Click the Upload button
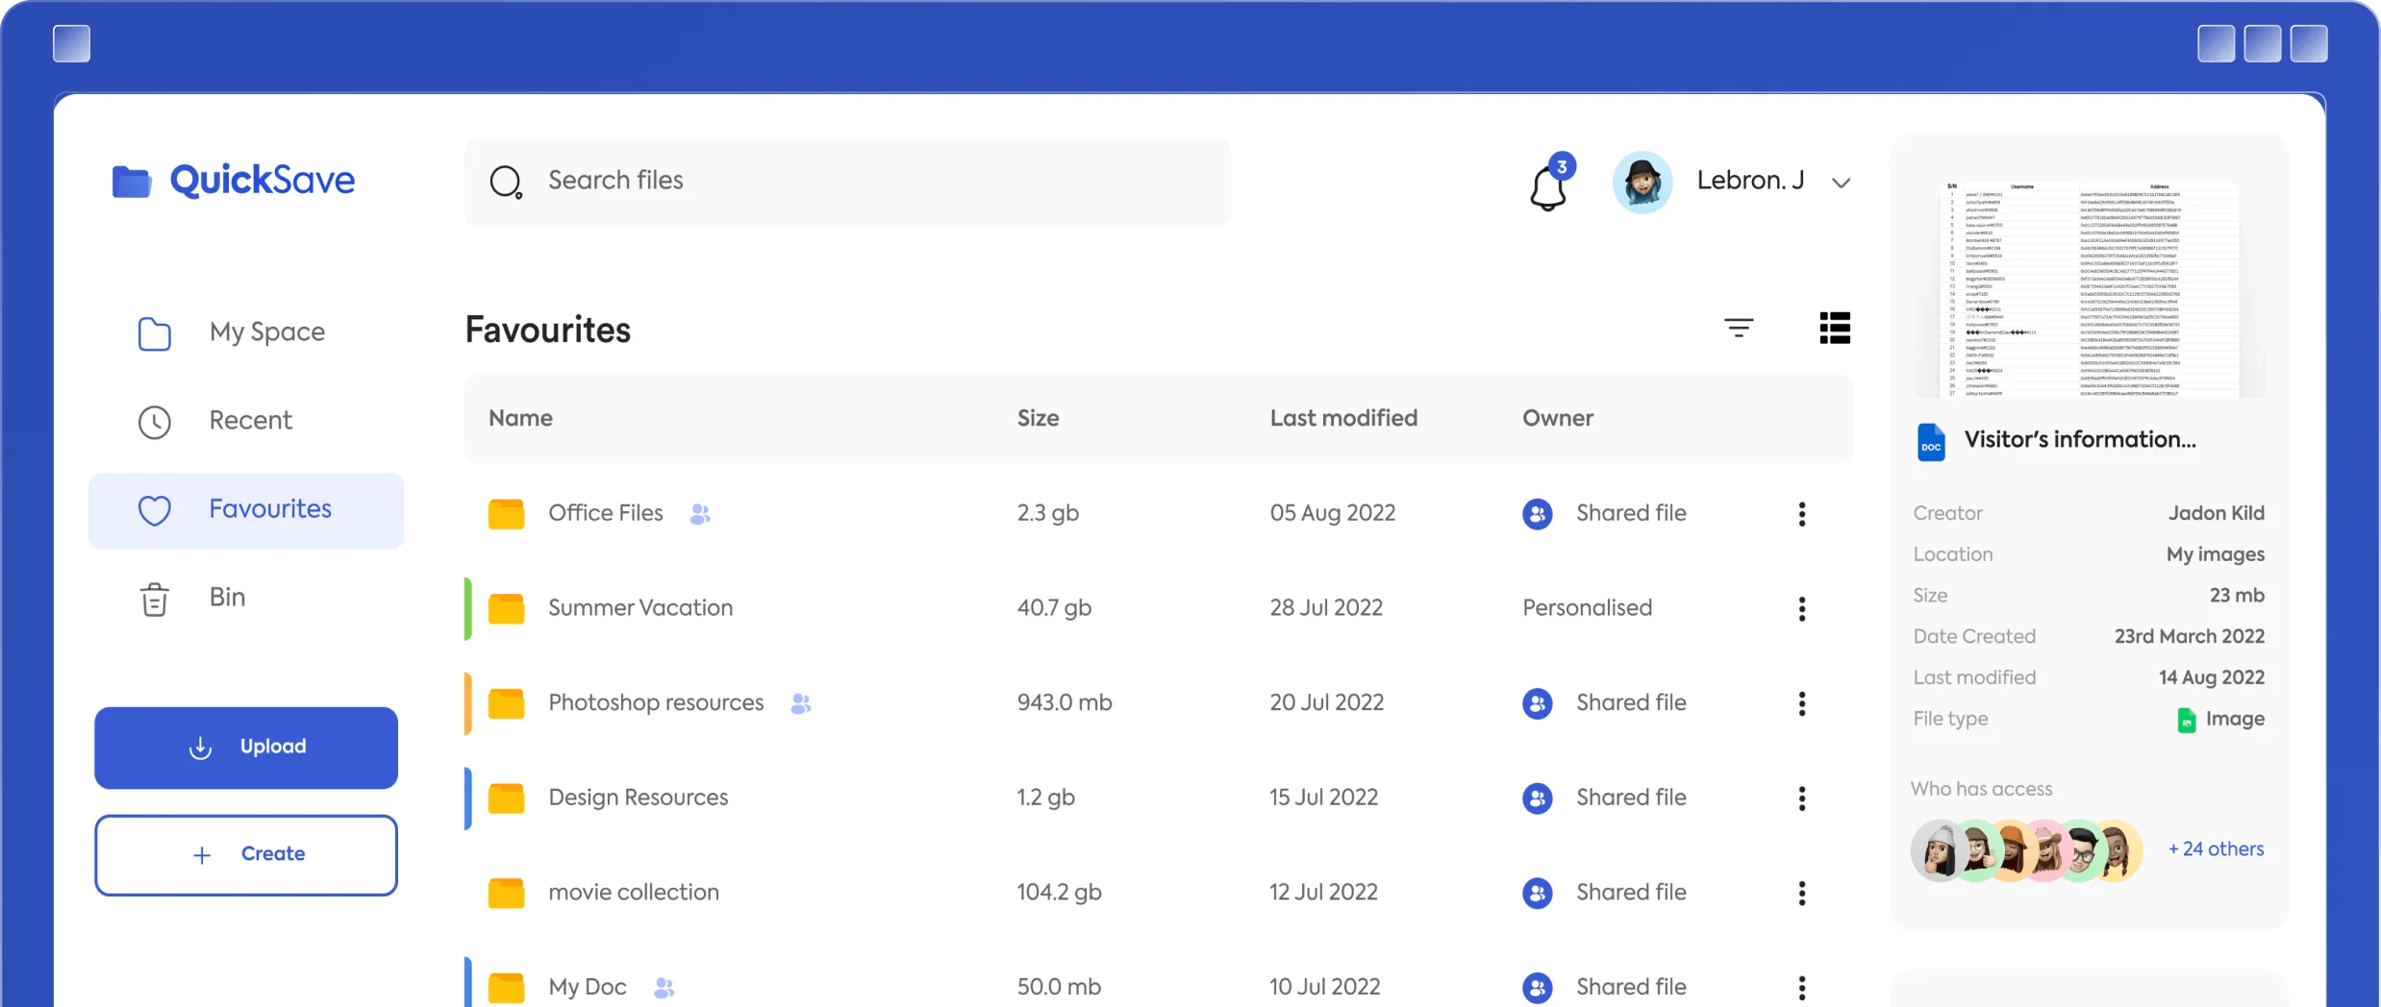Screen dimensions: 2381x1007 pos(246,748)
